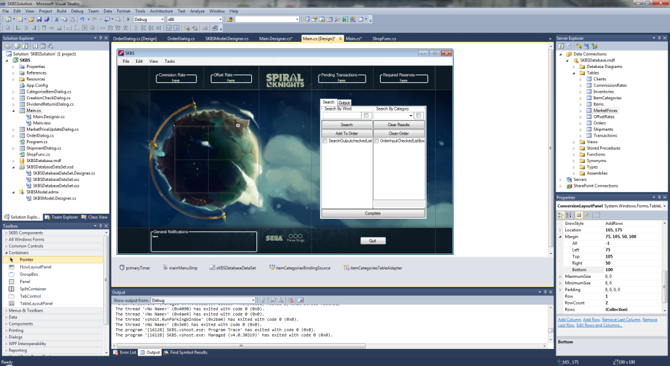Toggle the SearchOutputcheckedList checkbox

(x=325, y=141)
